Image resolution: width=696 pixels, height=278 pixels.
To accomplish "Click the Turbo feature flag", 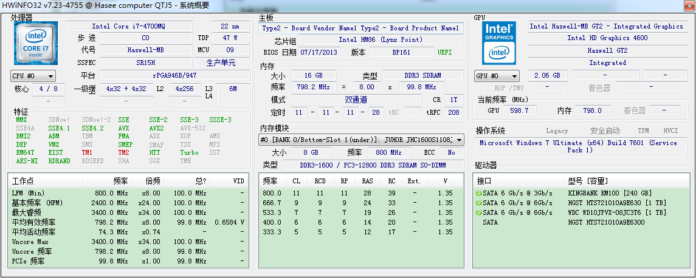I will pyautogui.click(x=190, y=152).
